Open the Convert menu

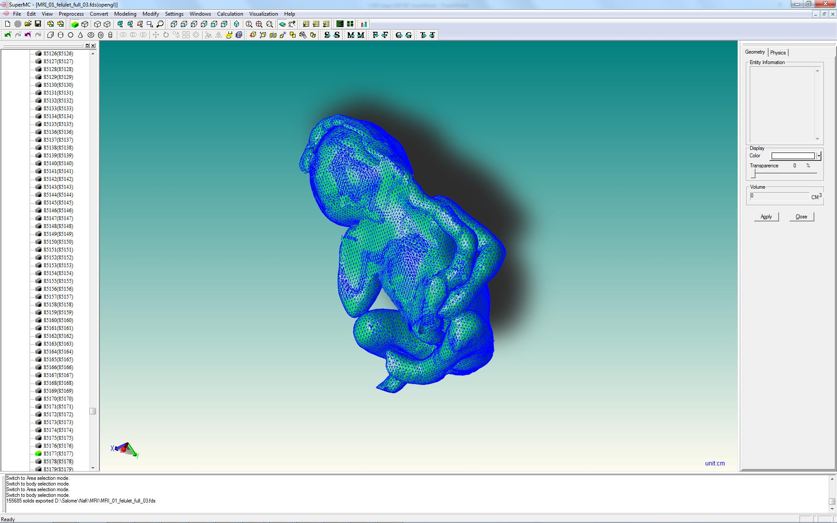(99, 14)
